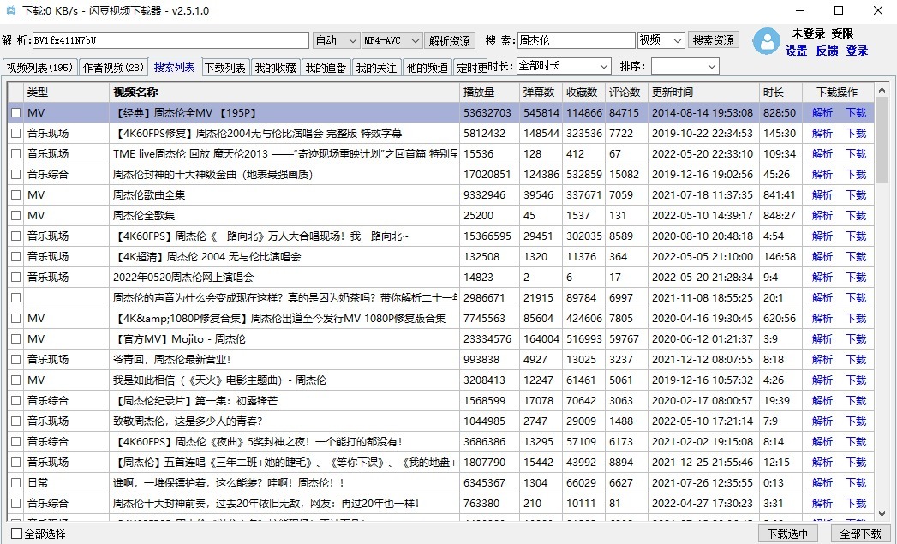The height and width of the screenshot is (544, 897).
Task: Click the 全部下载 button
Action: coord(860,534)
